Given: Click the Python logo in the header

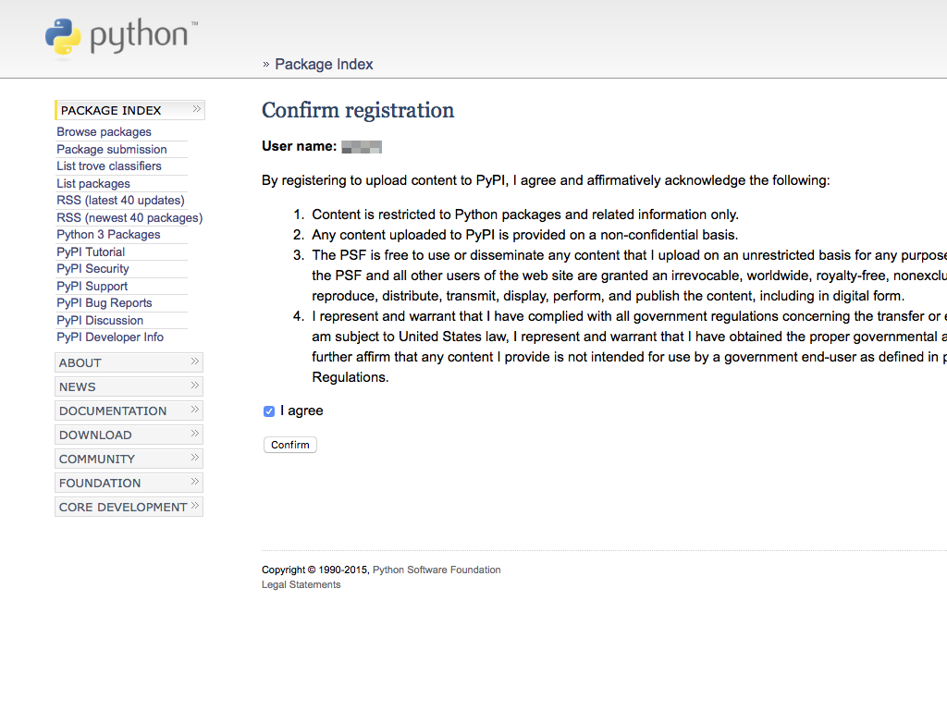Looking at the screenshot, I should pos(120,38).
